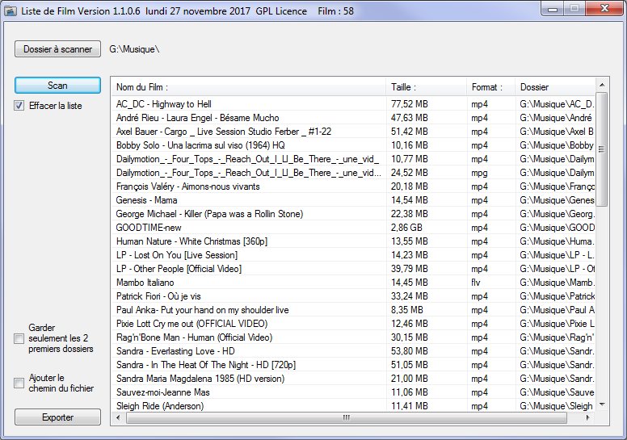Enable Garder seulement les 2 premiers dossiers
The image size is (627, 440).
click(19, 338)
